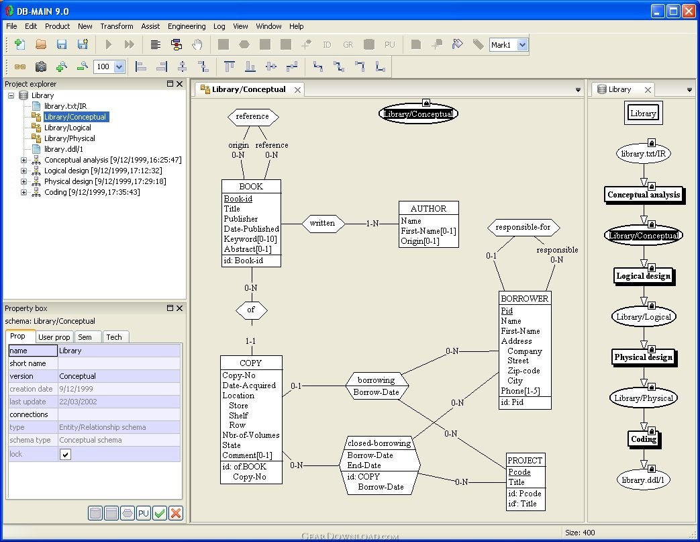
Task: Click the open folder toolbar icon
Action: 41,44
